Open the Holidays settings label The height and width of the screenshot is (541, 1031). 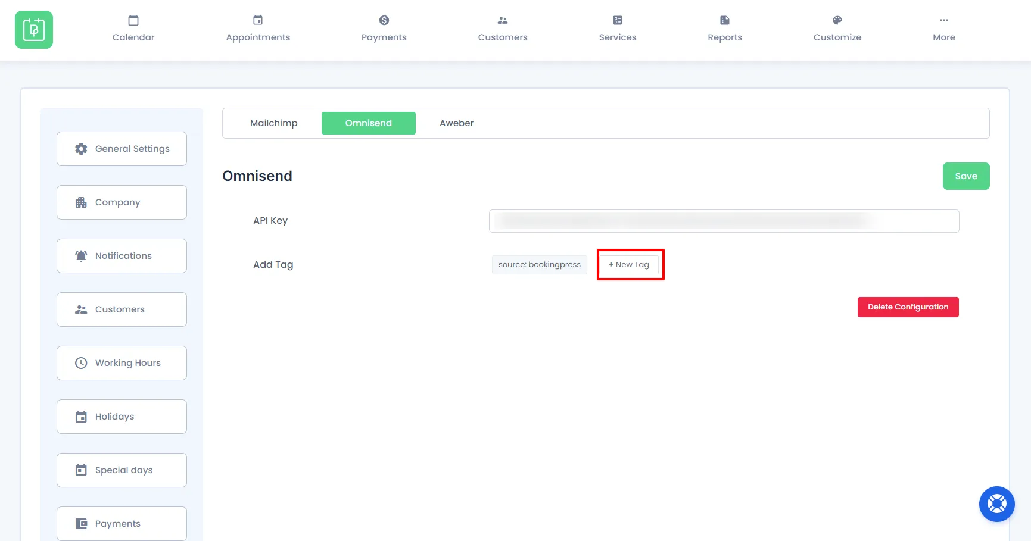115,417
